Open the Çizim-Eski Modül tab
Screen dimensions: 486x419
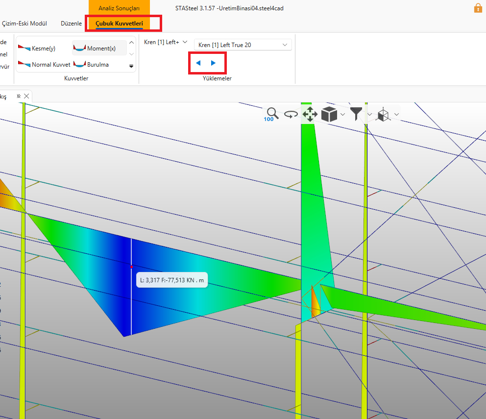point(24,23)
